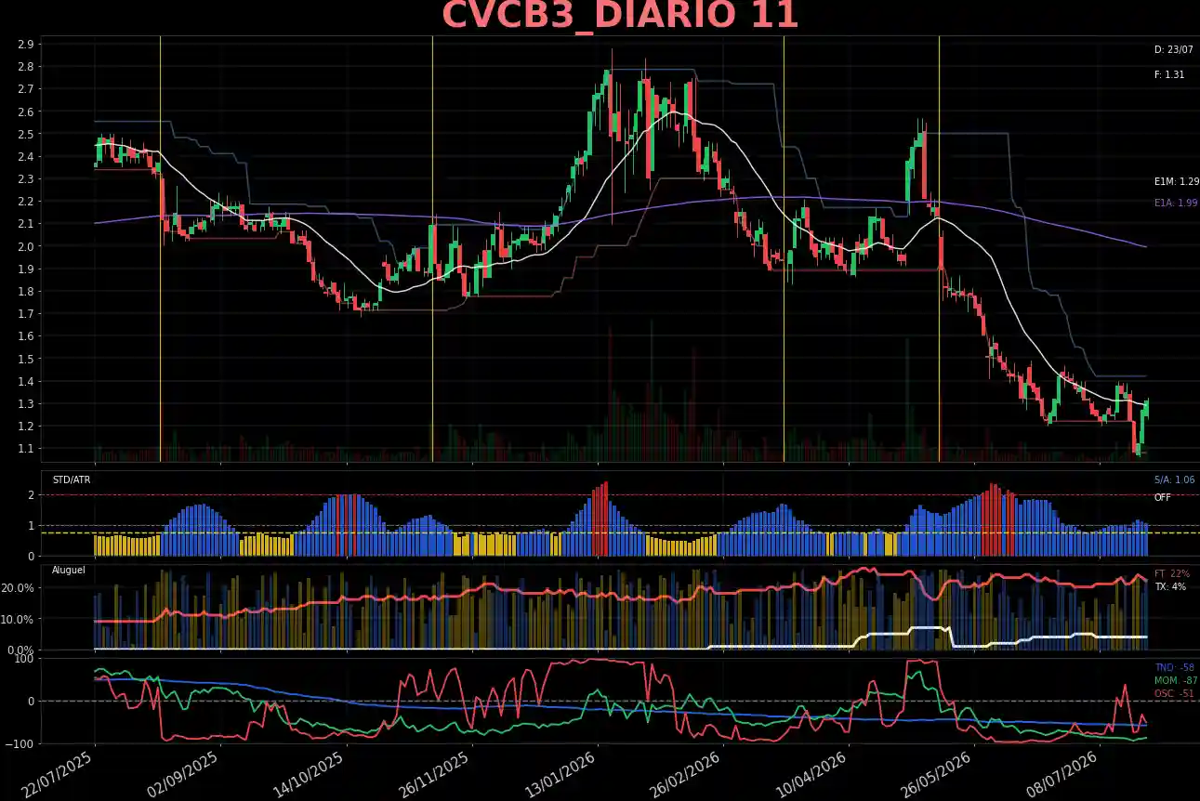Select the red 'FT: 22%' label
Viewport: 1200px width, 801px height.
pyautogui.click(x=1172, y=574)
